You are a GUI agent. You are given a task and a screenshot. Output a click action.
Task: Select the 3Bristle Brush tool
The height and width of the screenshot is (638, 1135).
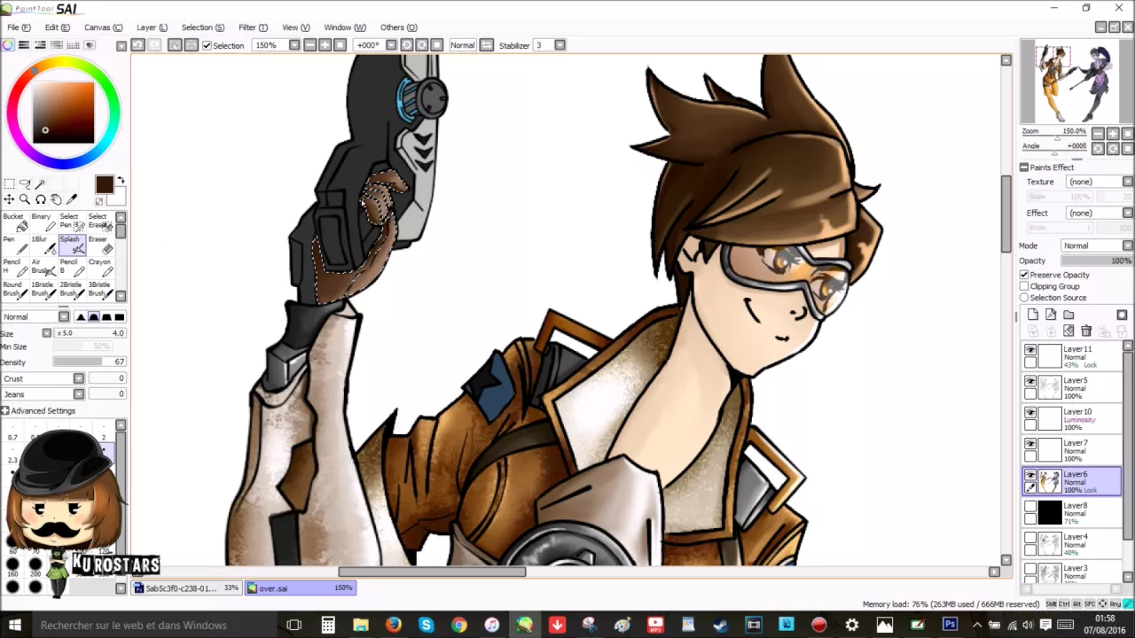click(99, 290)
